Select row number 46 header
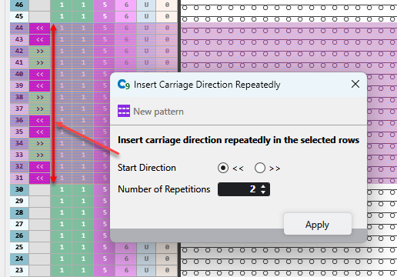Screen dimensions: 397x277 click(x=19, y=5)
